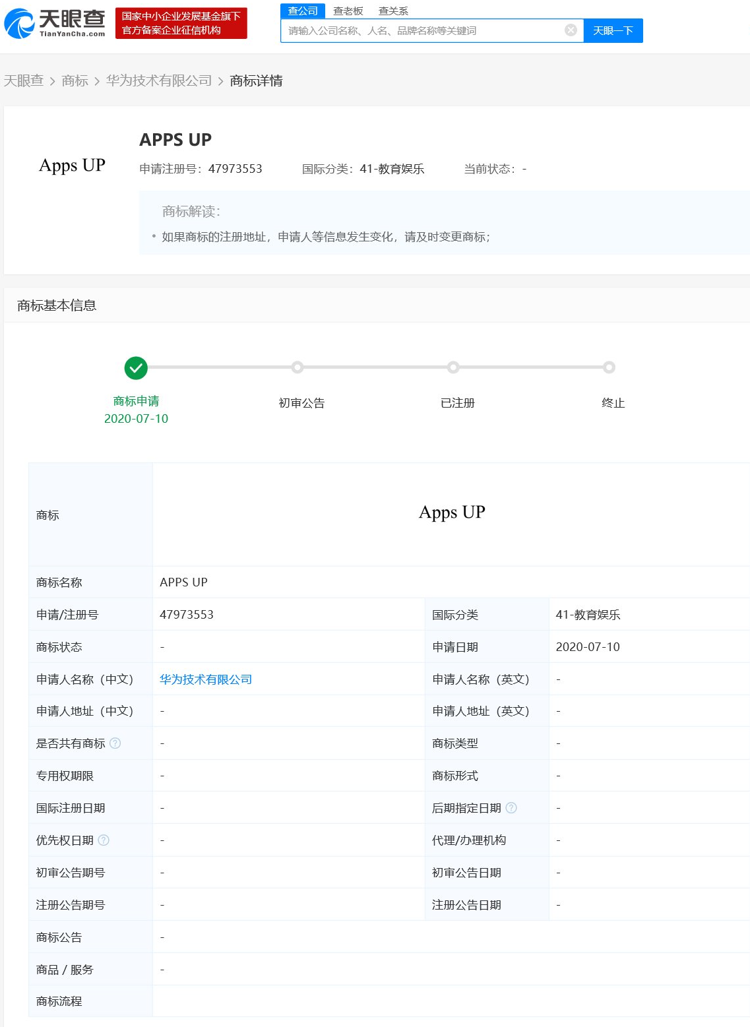Click the Apps UP trademark image in table

(x=452, y=513)
